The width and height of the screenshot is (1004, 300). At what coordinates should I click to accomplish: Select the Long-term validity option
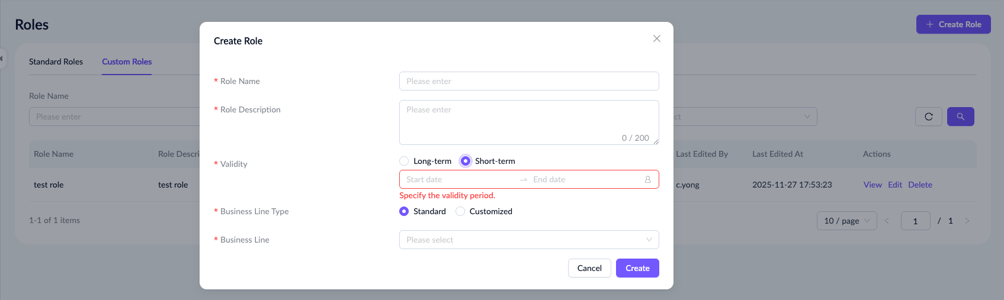click(404, 161)
